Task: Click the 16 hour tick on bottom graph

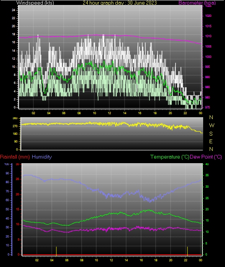Action: 141,260
